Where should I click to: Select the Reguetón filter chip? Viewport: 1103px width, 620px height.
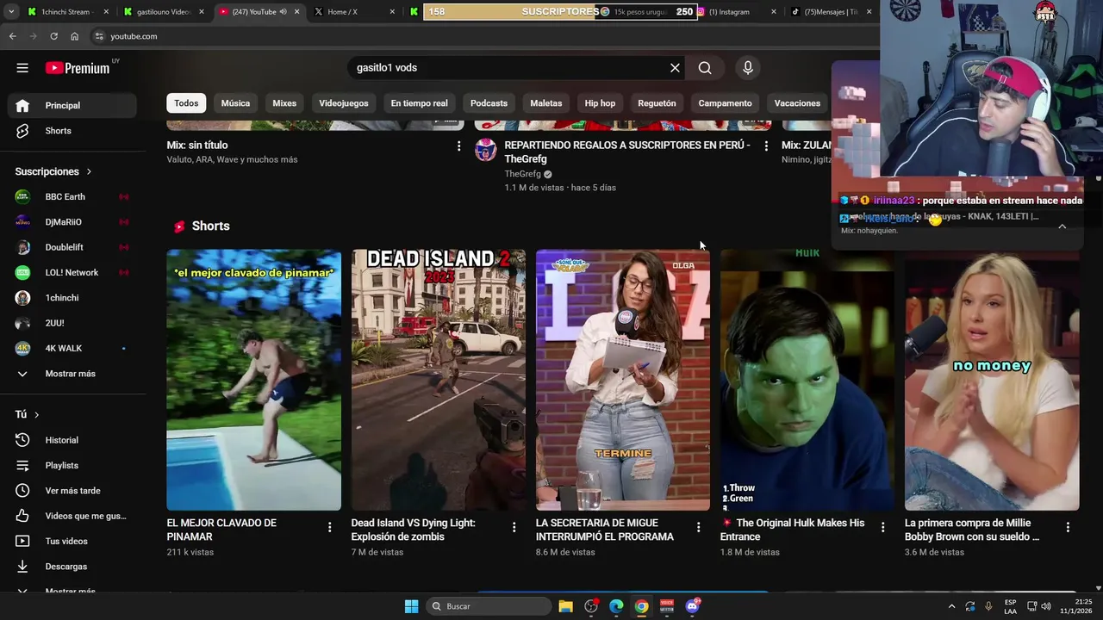pos(657,103)
